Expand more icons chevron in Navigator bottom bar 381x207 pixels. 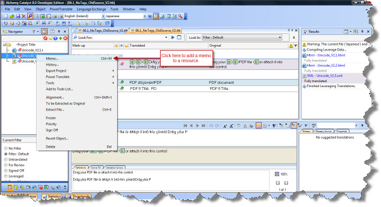[65, 187]
